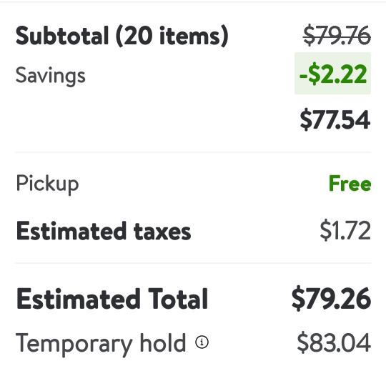Click the green -$2.22 savings badge

point(333,74)
